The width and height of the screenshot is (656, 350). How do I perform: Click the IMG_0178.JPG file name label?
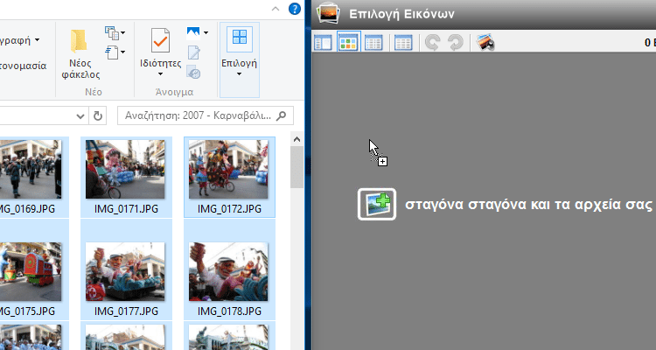pyautogui.click(x=229, y=311)
